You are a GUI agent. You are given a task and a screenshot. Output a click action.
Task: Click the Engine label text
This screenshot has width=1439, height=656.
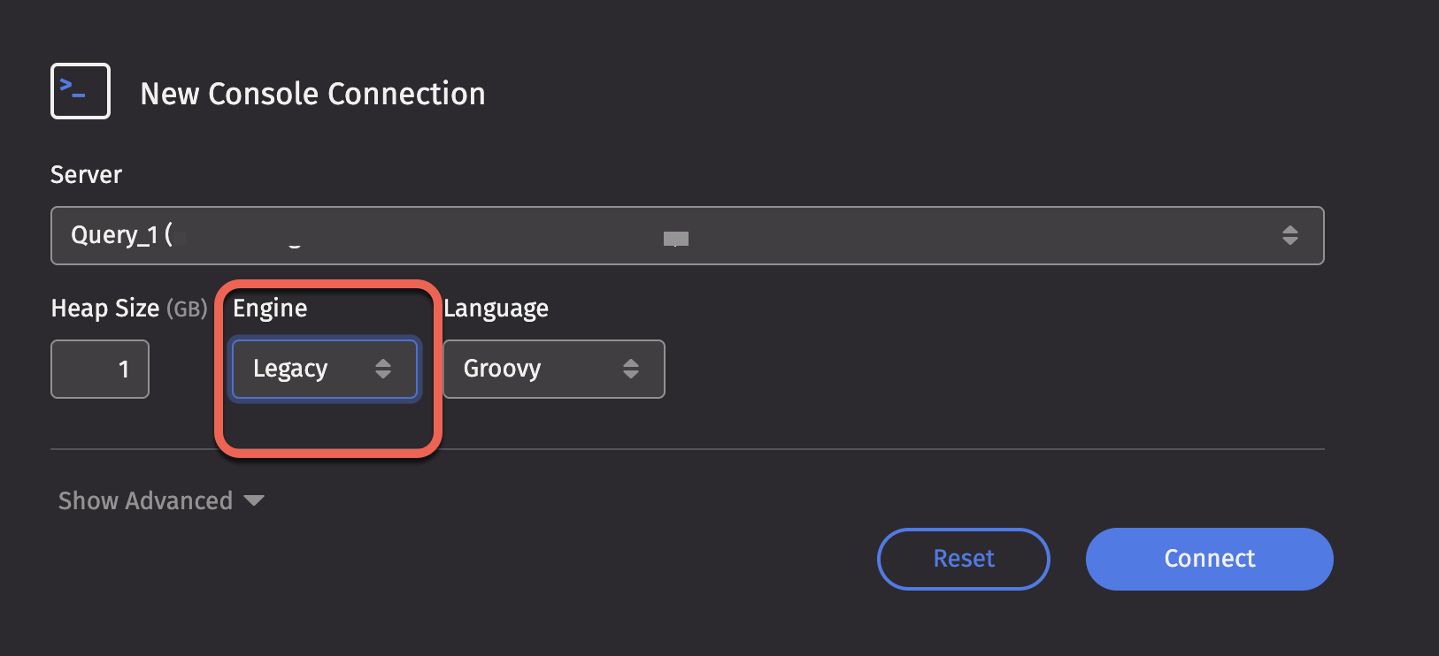(270, 308)
